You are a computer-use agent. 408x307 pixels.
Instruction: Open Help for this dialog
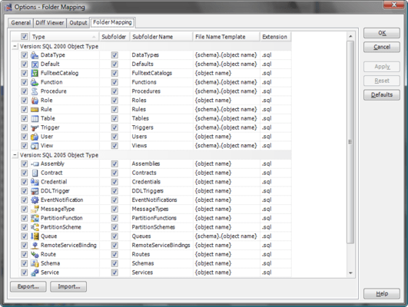coord(382,294)
